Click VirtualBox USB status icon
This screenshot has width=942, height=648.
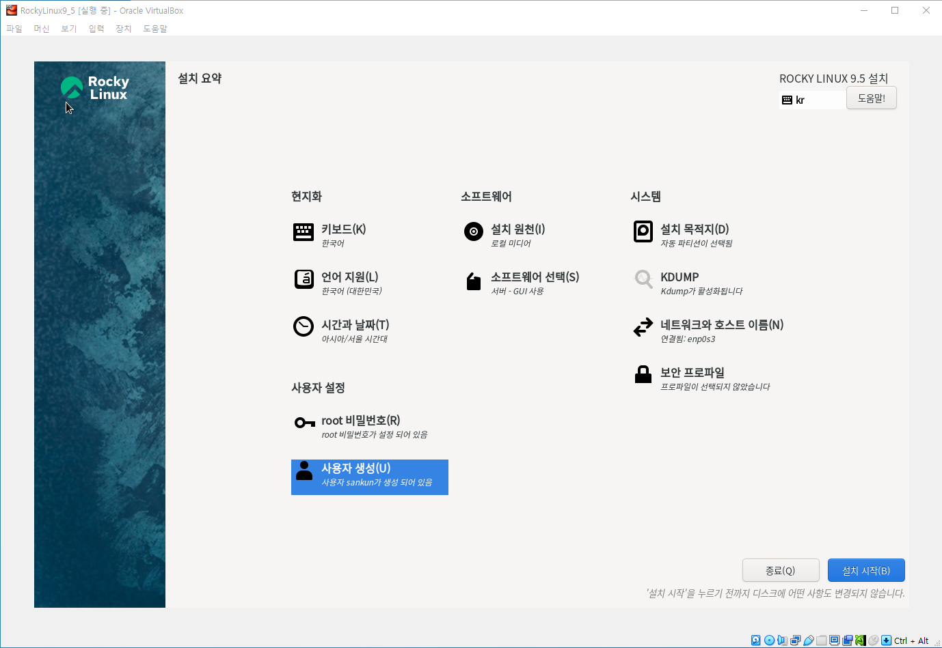tap(808, 640)
